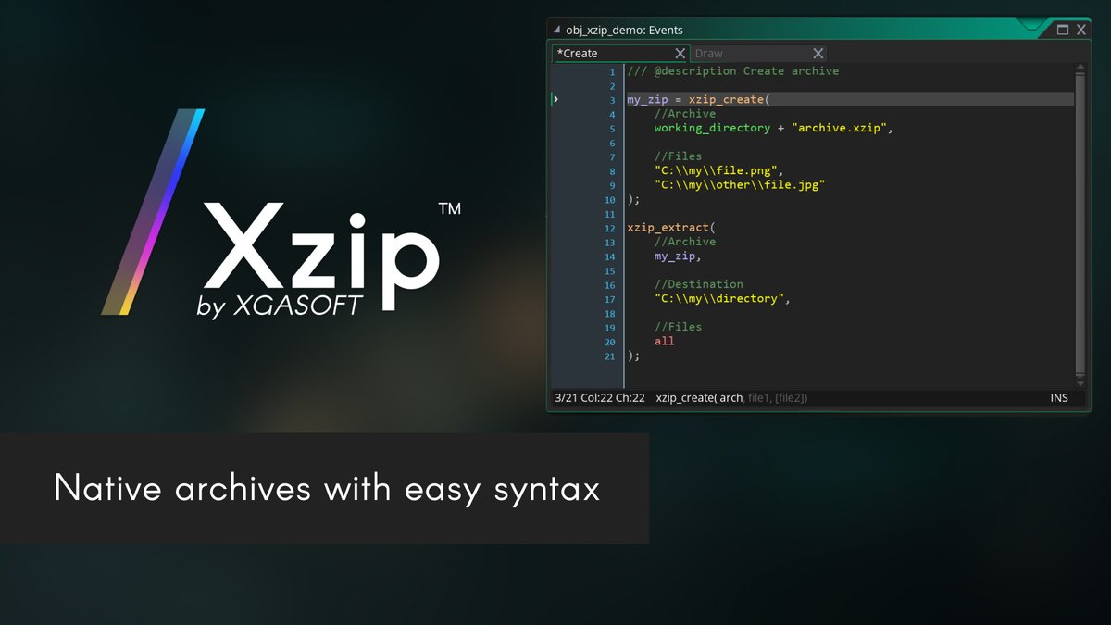Click the '//Files' comment on line 19
The width and height of the screenshot is (1111, 625).
pyautogui.click(x=679, y=327)
